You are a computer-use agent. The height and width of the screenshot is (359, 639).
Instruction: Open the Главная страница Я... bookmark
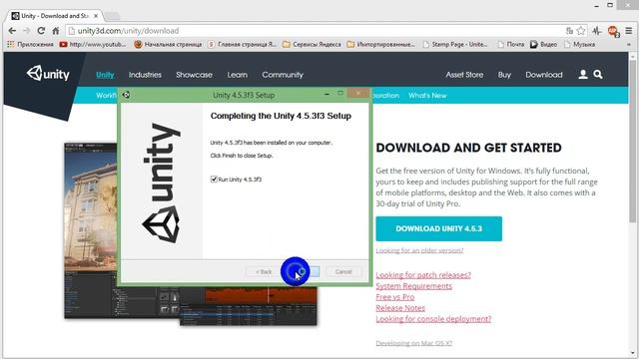(242, 44)
